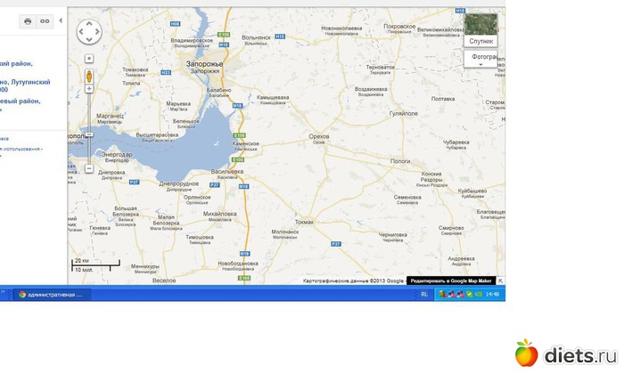This screenshot has height=374, width=624.
Task: Click the satellite preview thumbnail
Action: point(480,24)
